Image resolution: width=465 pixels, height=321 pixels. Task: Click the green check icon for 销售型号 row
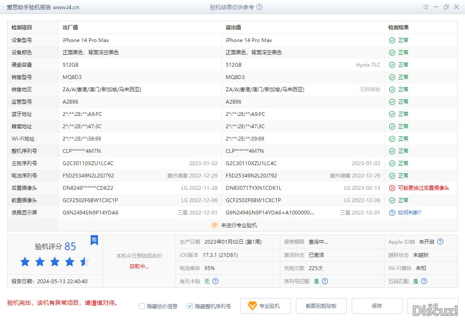pyautogui.click(x=392, y=77)
